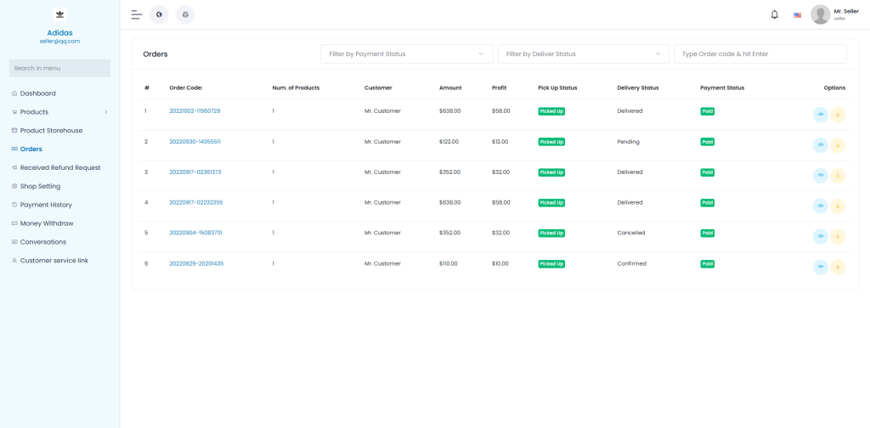Image resolution: width=870 pixels, height=428 pixels.
Task: View the cancelled order 20220904-15083731 via eye icon
Action: point(820,236)
